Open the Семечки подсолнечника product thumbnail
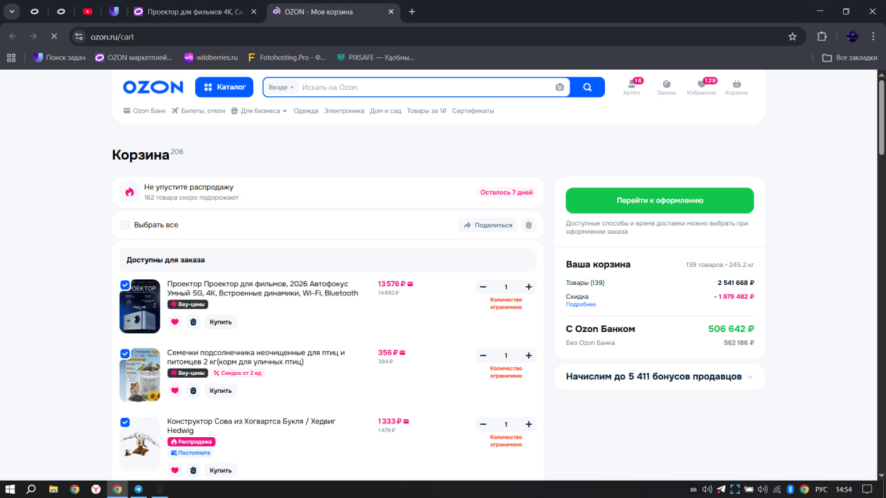Image resolution: width=886 pixels, height=498 pixels. coord(140,375)
